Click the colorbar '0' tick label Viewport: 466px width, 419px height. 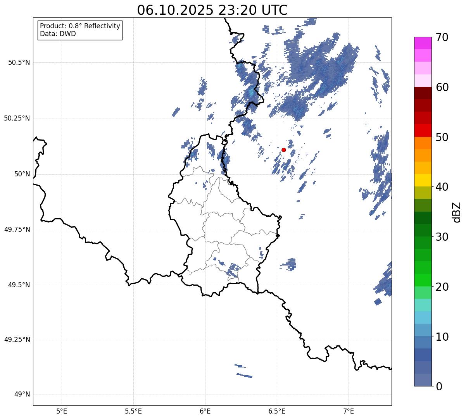439,386
